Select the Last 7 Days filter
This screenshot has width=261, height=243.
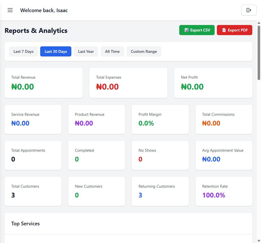23,51
